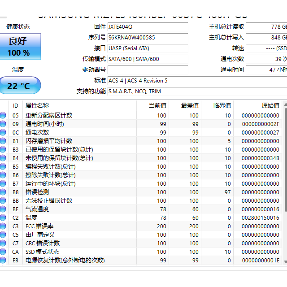The height and width of the screenshot is (287, 287).
Task: Click the raw value 002800150016
Action: (x=260, y=218)
